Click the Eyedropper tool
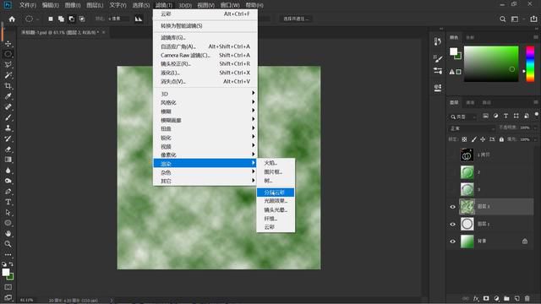 [x=8, y=96]
